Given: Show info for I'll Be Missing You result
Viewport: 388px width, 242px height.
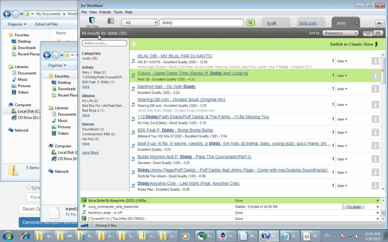Looking at the screenshot, I should coord(375,119).
